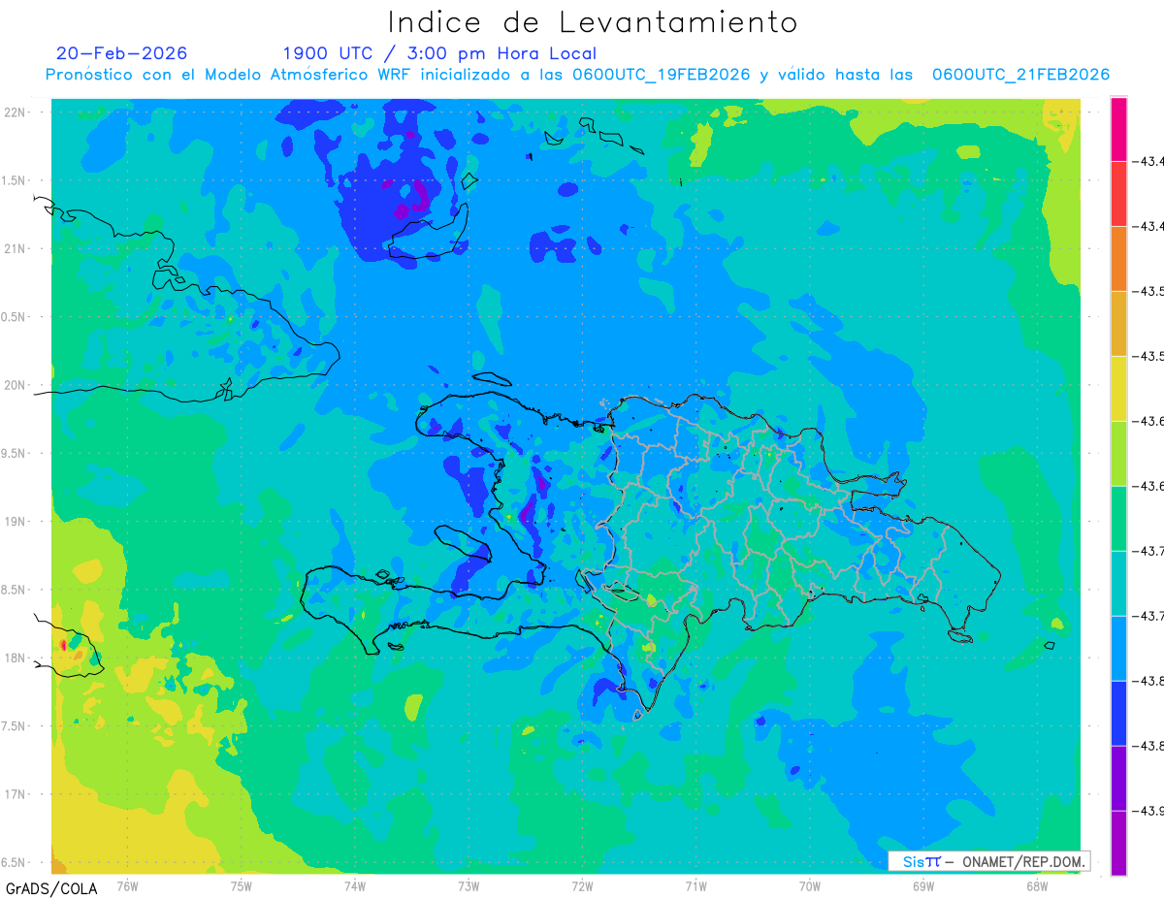Pick the sky-blue legend swatch
Screen dimensions: 1164x899
coord(1118,649)
